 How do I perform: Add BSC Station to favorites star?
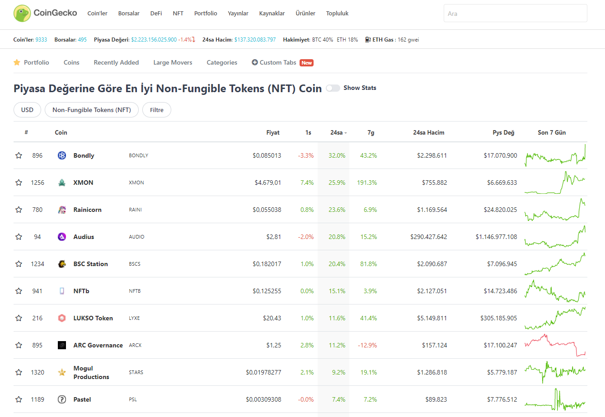19,264
